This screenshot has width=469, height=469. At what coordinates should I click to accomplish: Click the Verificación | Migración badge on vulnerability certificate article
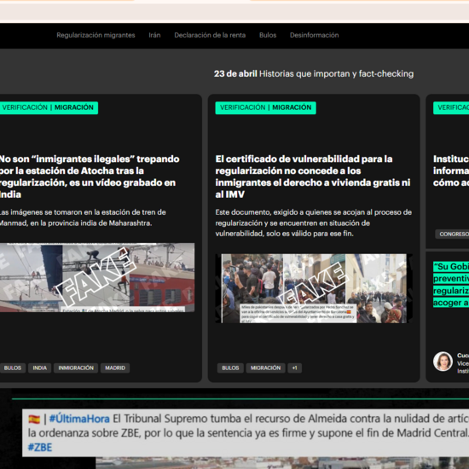point(265,107)
